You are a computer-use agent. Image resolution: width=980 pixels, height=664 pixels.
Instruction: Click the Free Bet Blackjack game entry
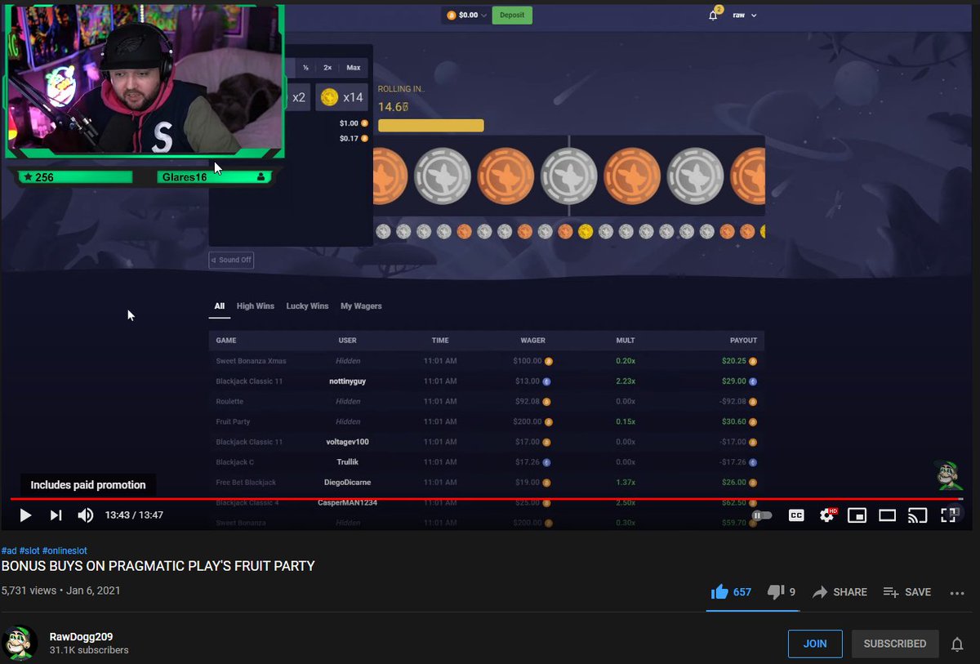[x=246, y=483]
